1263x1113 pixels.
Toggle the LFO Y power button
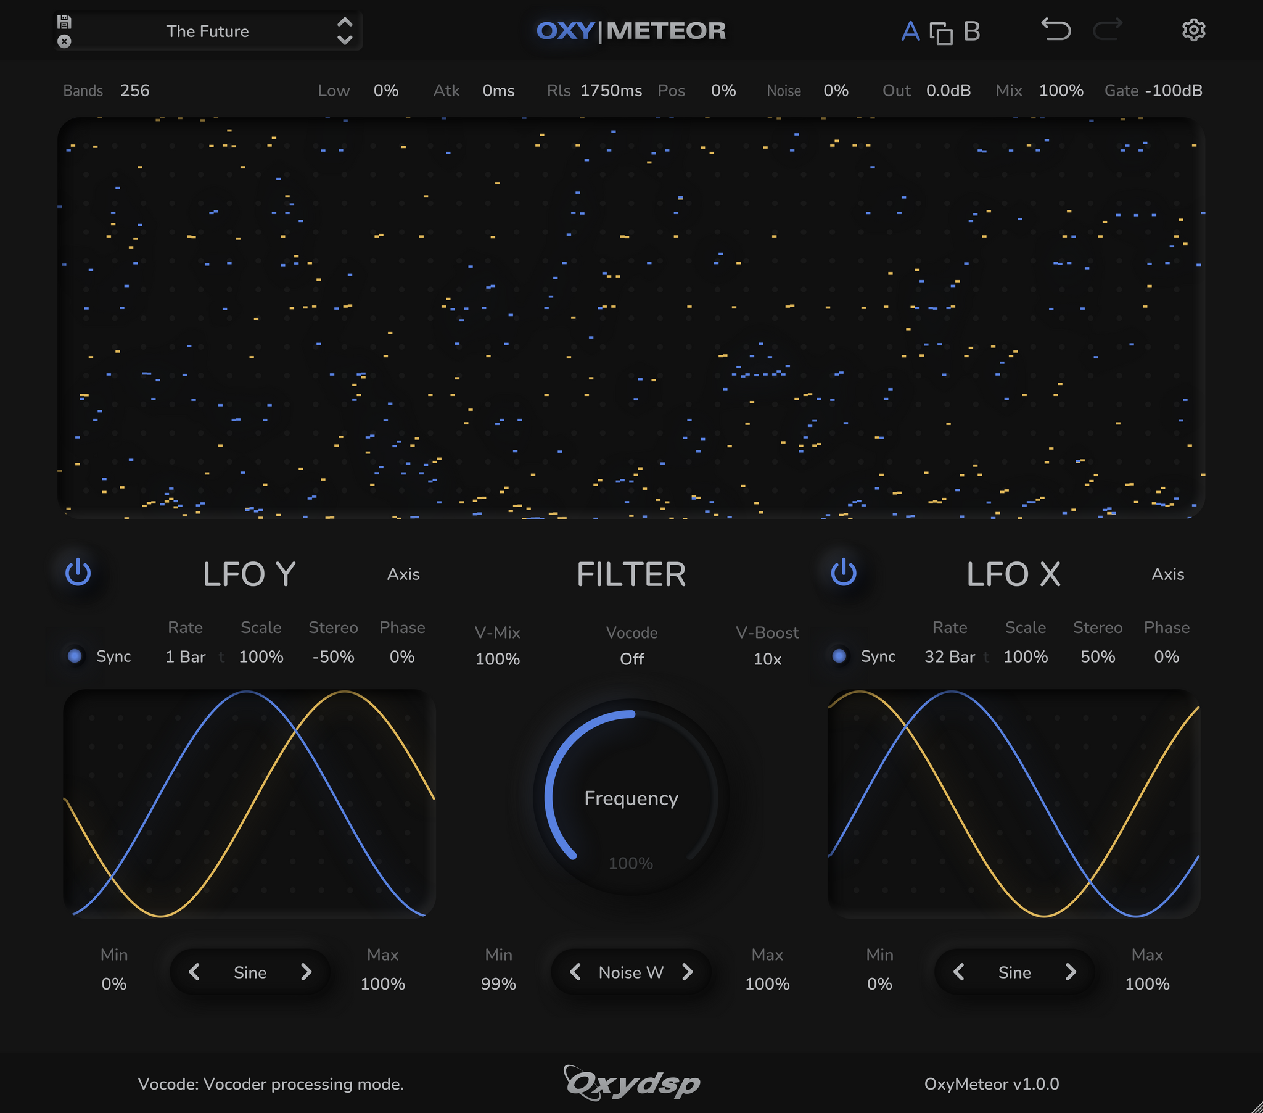click(78, 574)
